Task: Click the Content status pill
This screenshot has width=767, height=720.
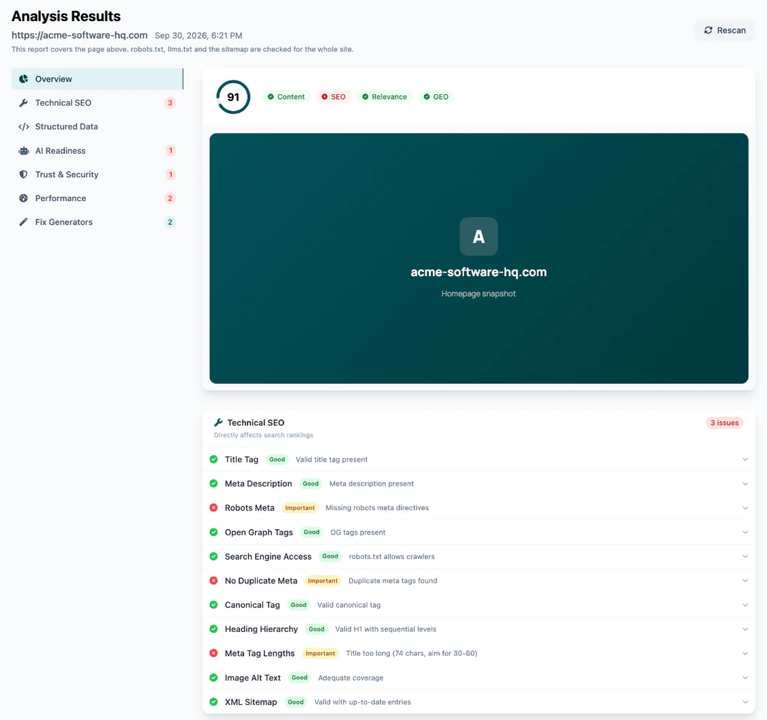Action: click(286, 97)
